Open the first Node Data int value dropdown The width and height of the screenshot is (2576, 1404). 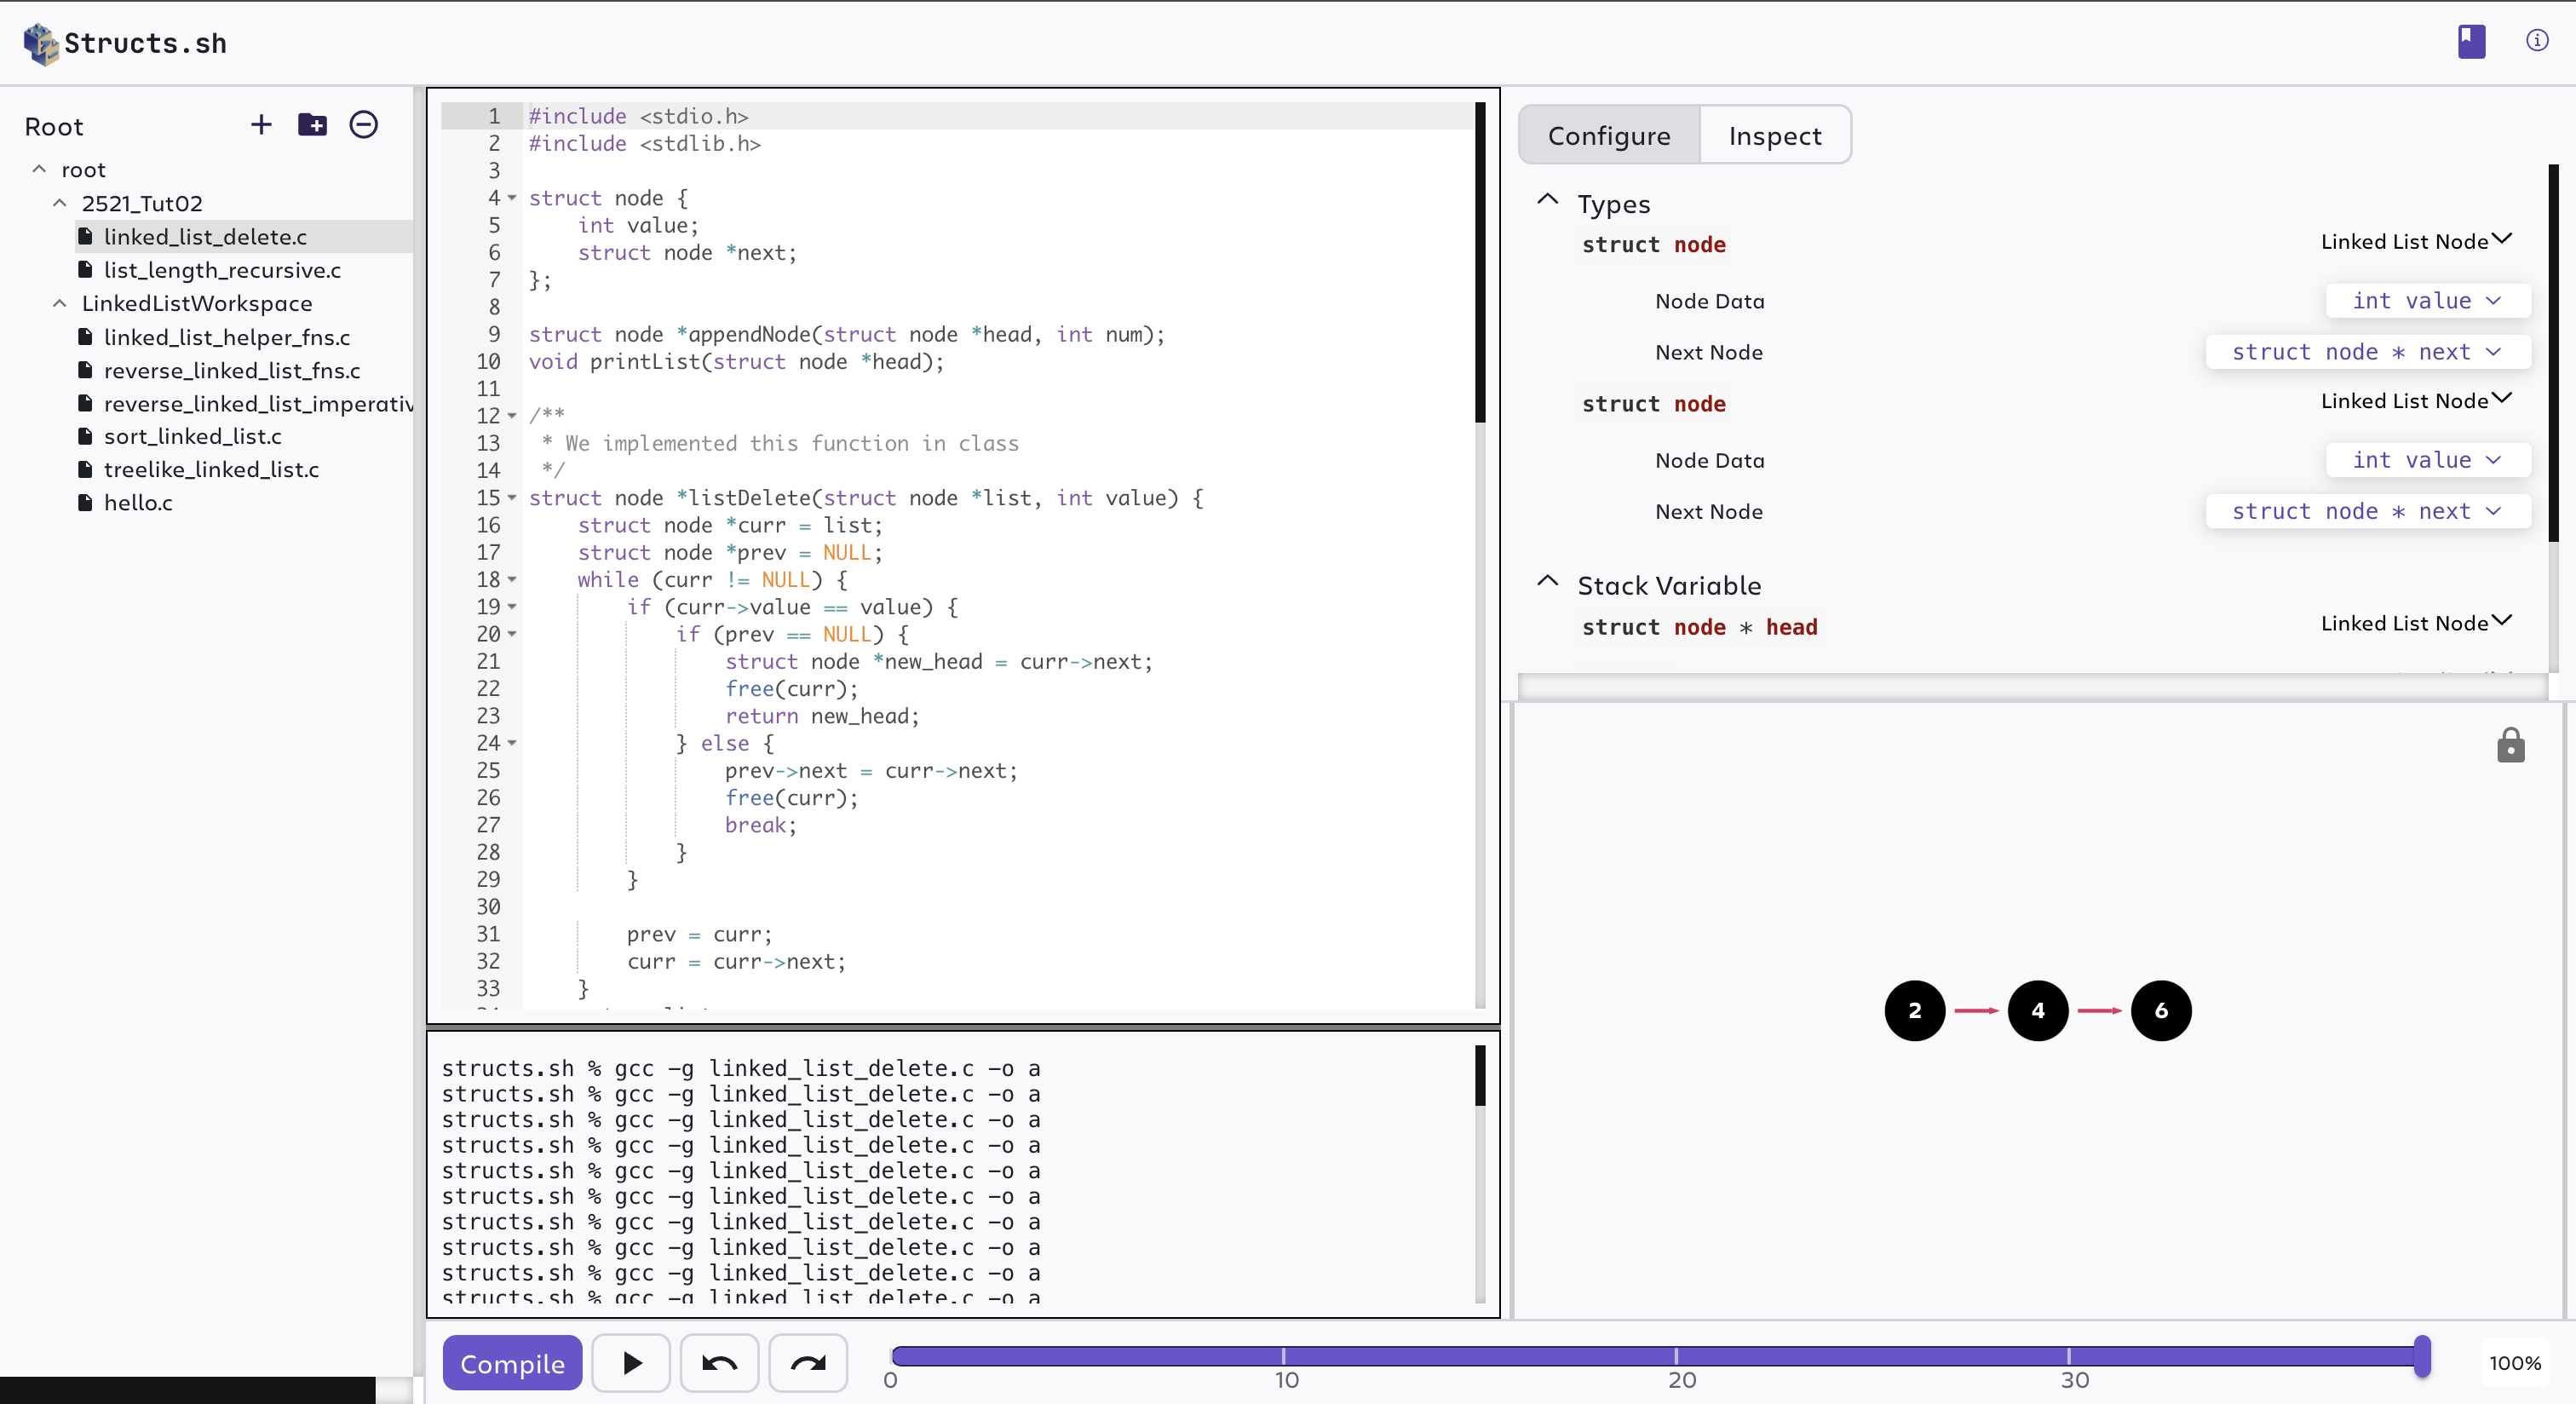tap(2427, 300)
